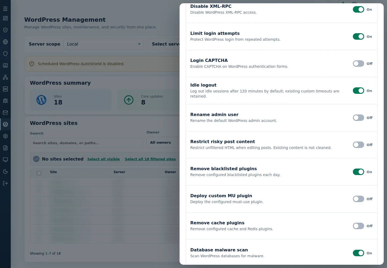Open the All owners filter dropdown

(163, 143)
